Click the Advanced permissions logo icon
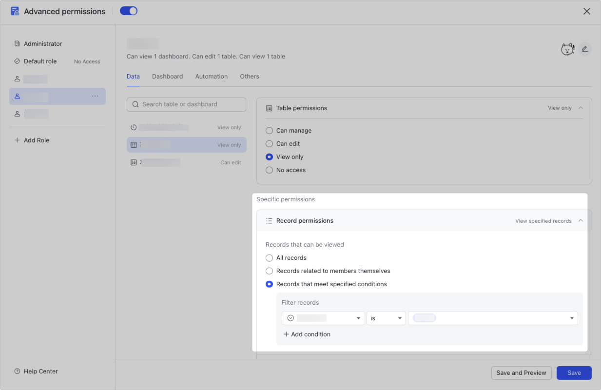 [15, 11]
